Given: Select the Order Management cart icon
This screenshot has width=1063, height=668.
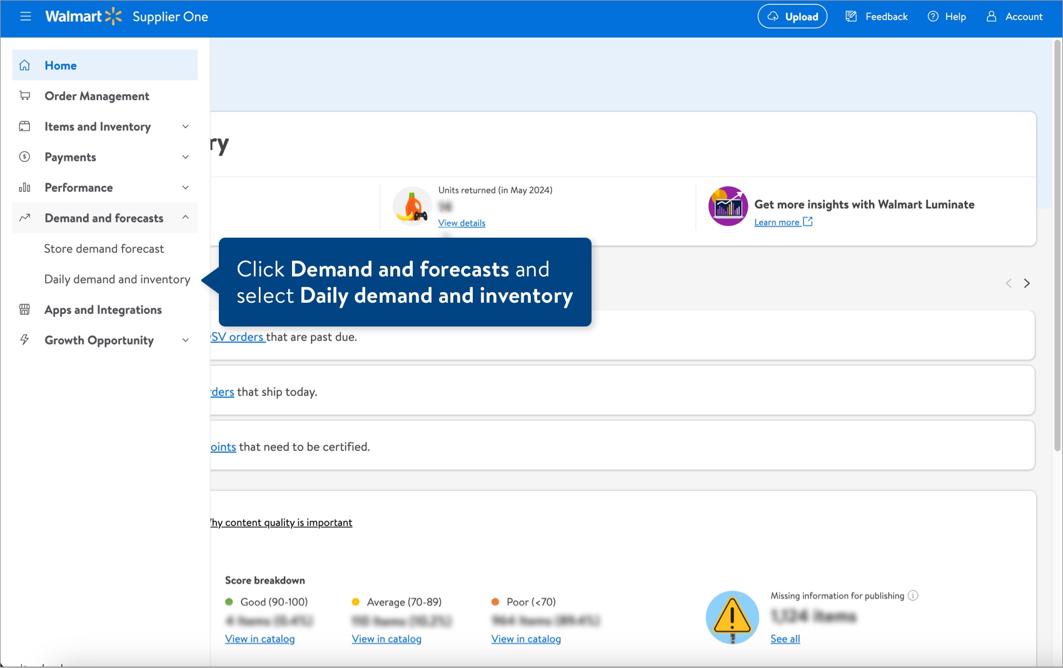Looking at the screenshot, I should tap(24, 95).
